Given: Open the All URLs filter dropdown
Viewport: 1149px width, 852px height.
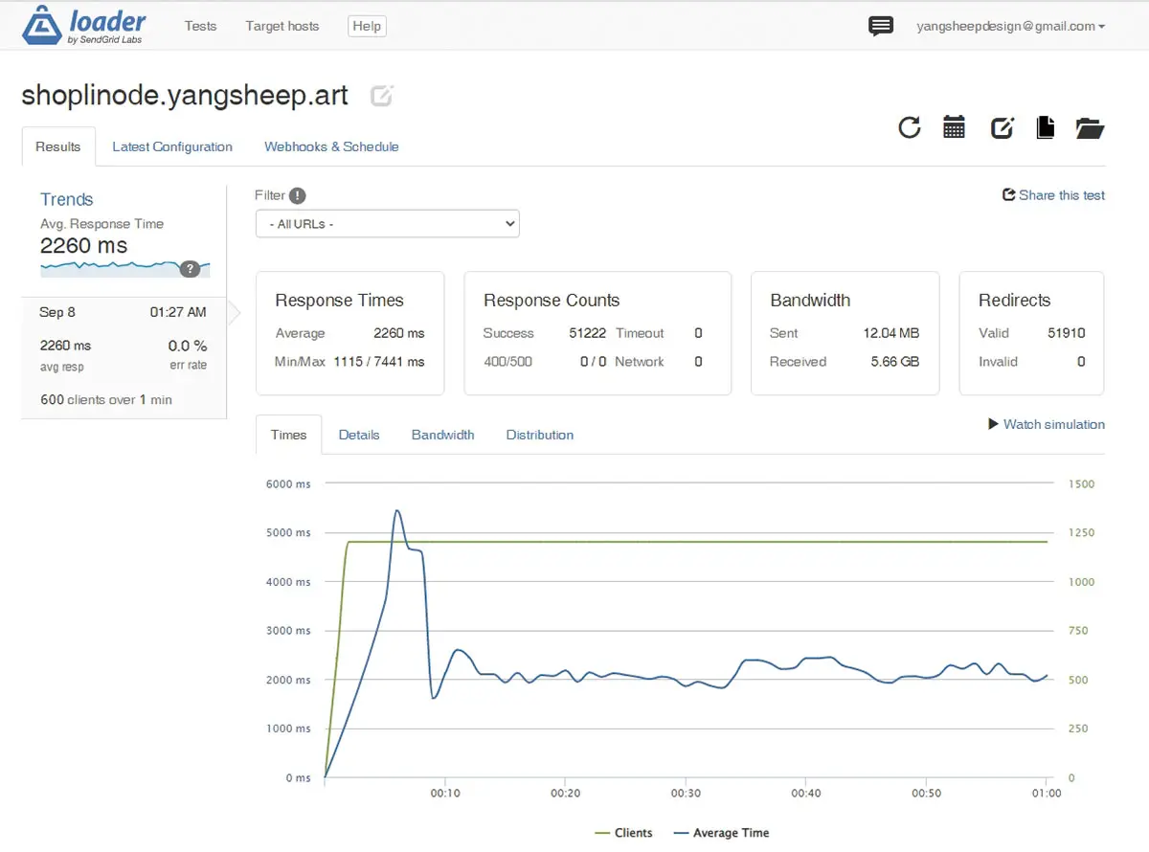Looking at the screenshot, I should [388, 224].
